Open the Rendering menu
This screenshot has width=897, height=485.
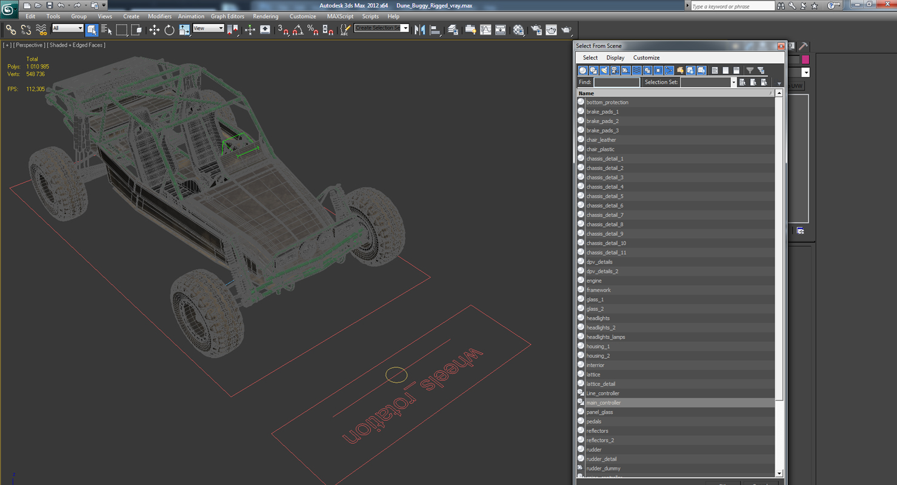pos(265,16)
